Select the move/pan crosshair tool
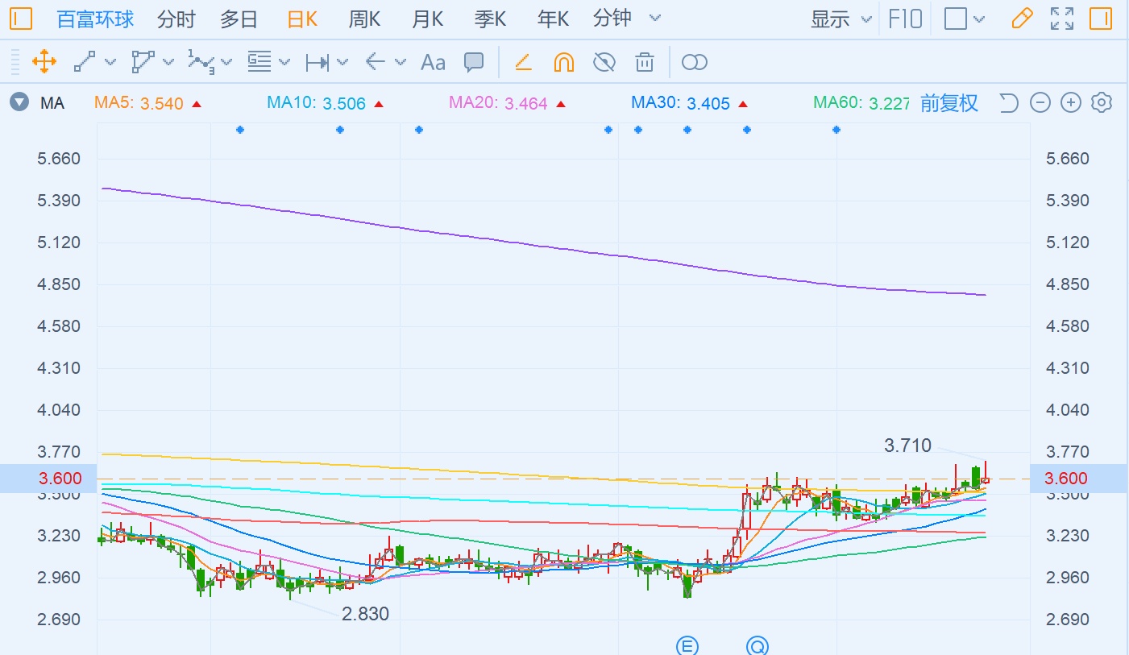The image size is (1129, 655). point(44,62)
